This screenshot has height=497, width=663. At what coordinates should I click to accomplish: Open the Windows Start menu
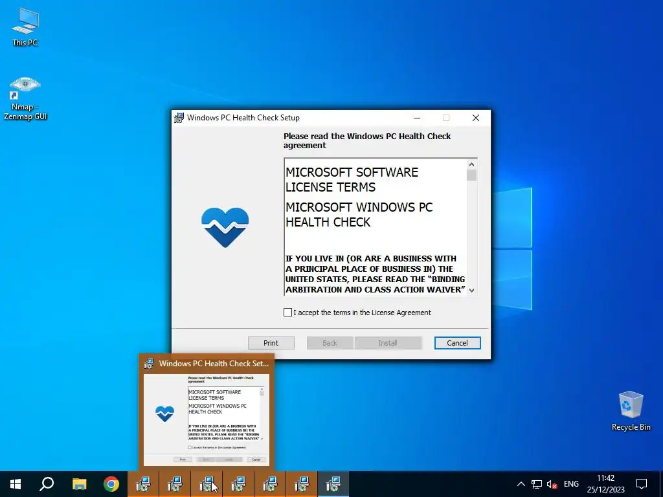pos(16,484)
